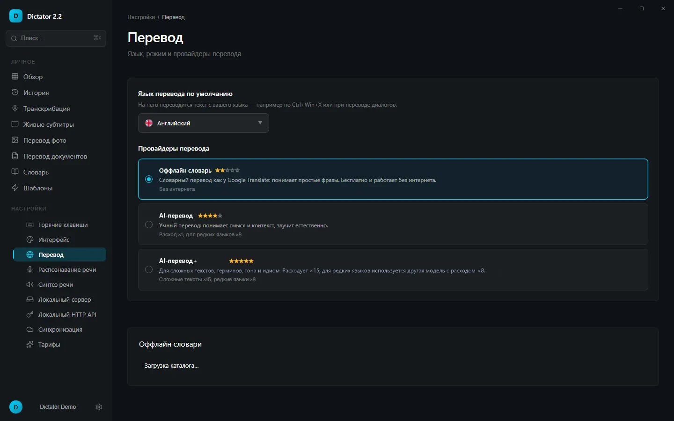Open Синхронизация settings
674x421 pixels.
[59, 329]
